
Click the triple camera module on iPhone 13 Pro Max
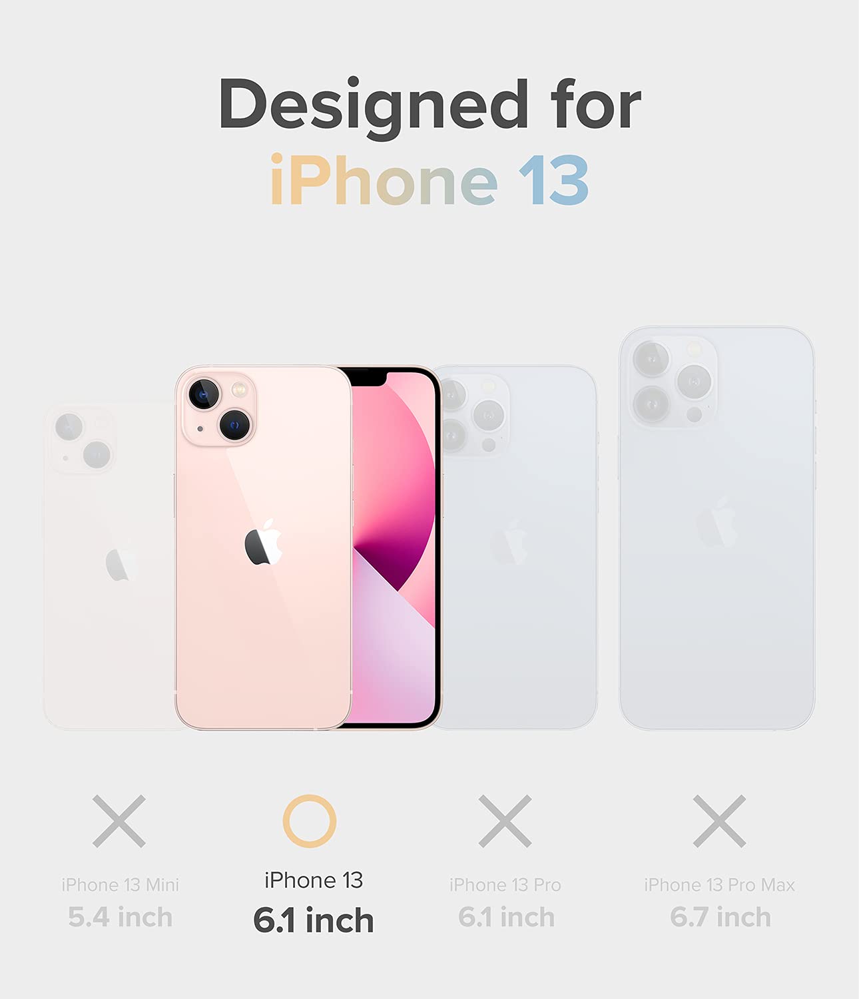point(674,382)
